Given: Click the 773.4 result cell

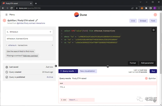Looking at the screenshot, I should [x=62, y=87].
